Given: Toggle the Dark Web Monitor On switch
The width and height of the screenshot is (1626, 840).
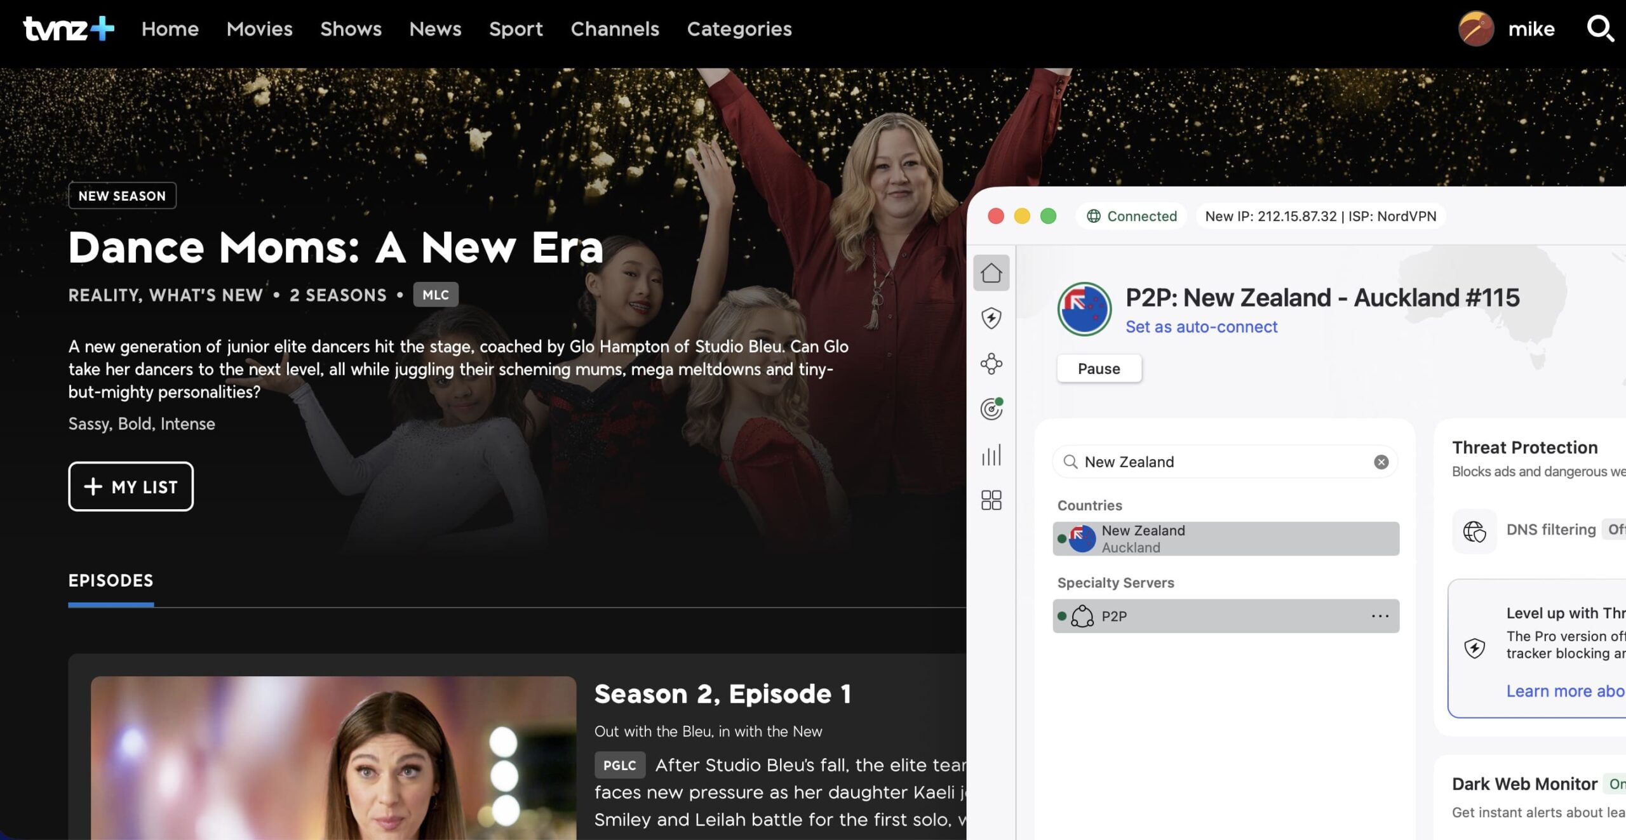Looking at the screenshot, I should [1618, 783].
